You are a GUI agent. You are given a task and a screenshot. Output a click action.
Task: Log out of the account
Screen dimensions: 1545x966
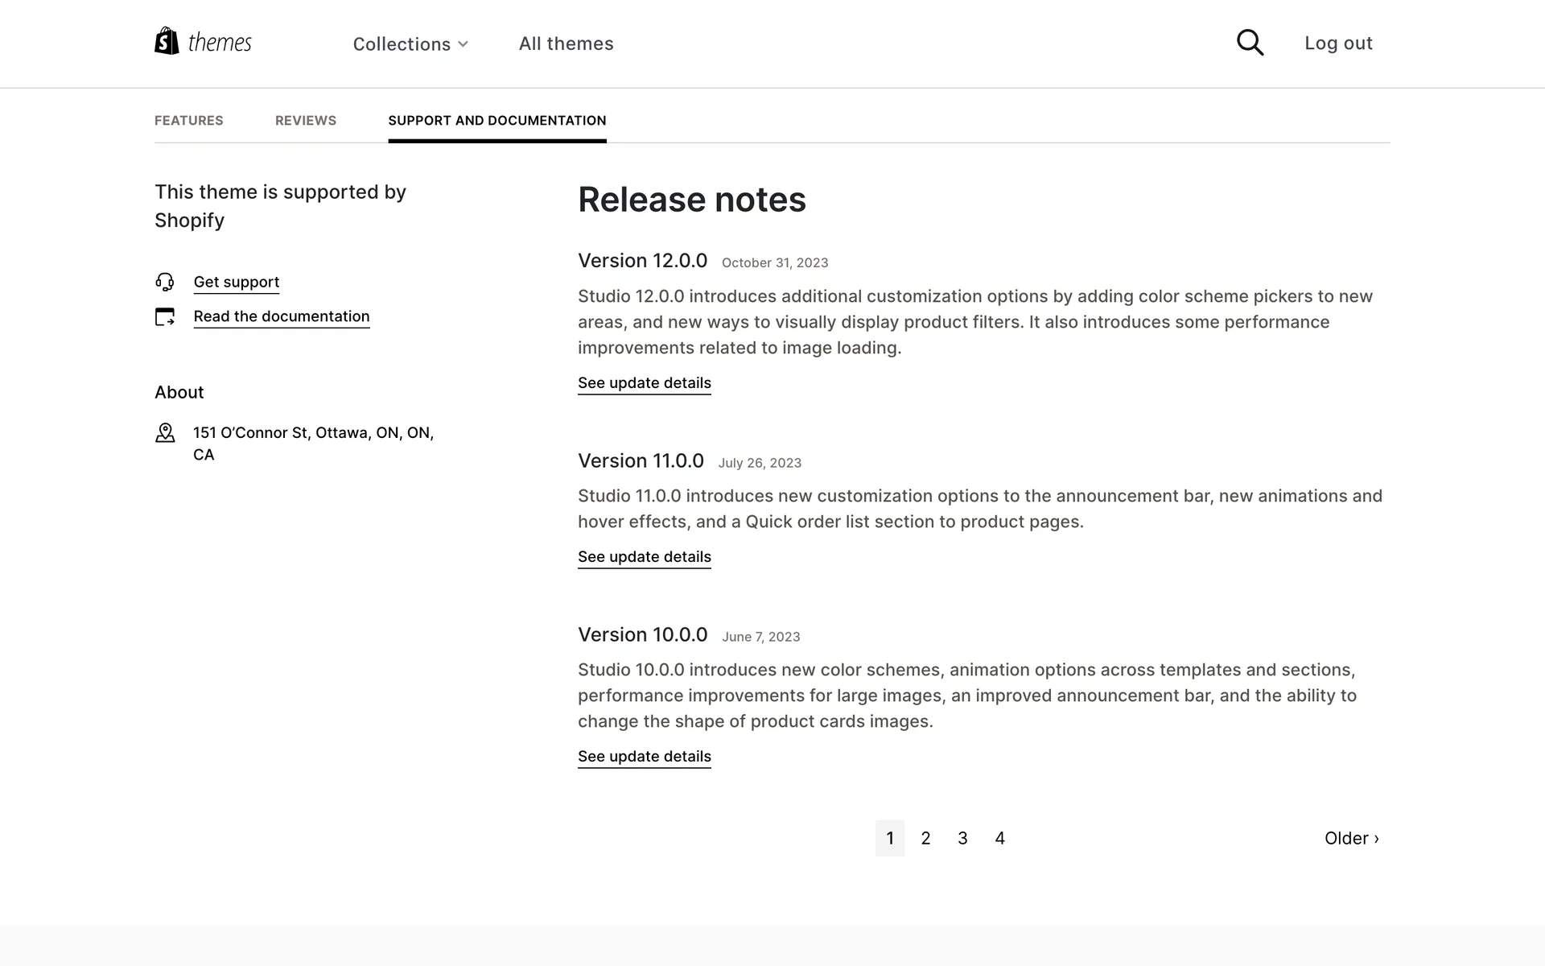1338,43
